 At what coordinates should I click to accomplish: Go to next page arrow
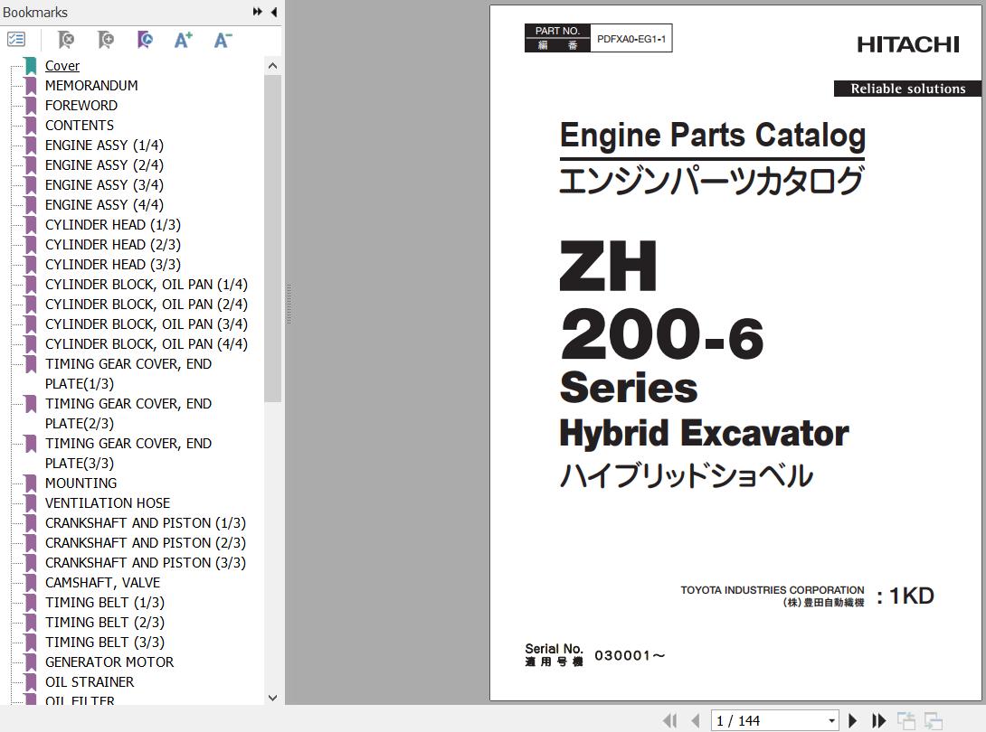[853, 720]
